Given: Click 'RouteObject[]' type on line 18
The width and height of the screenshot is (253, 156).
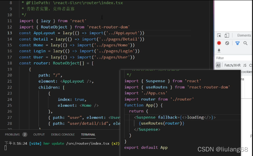Looking at the screenshot, I should pos(68,63).
